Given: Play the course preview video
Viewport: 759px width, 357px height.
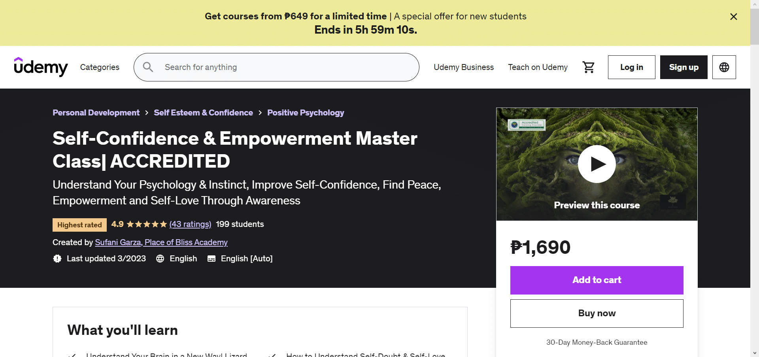Looking at the screenshot, I should point(597,164).
